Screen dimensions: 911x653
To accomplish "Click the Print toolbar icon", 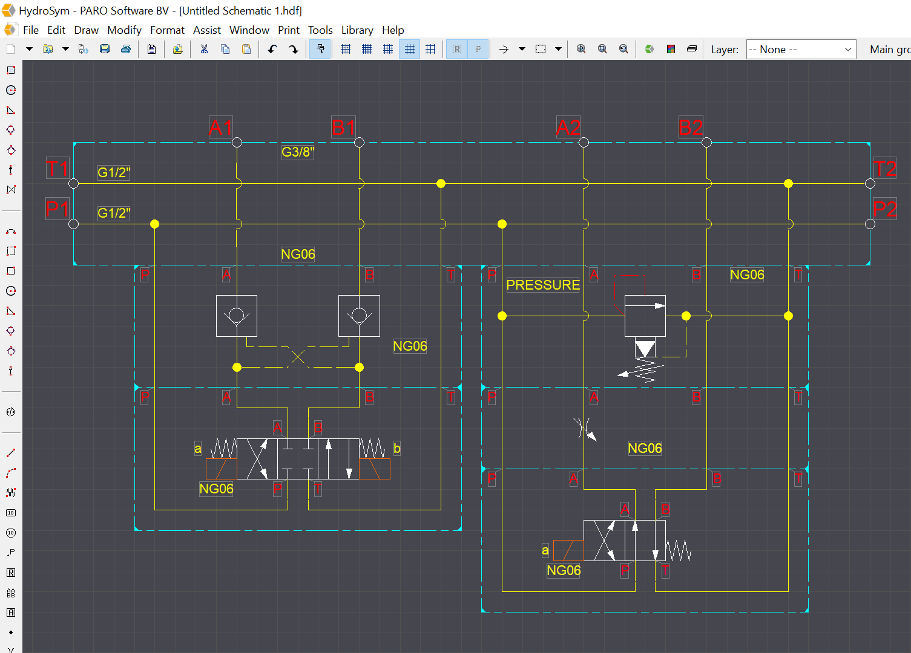I will pos(126,49).
